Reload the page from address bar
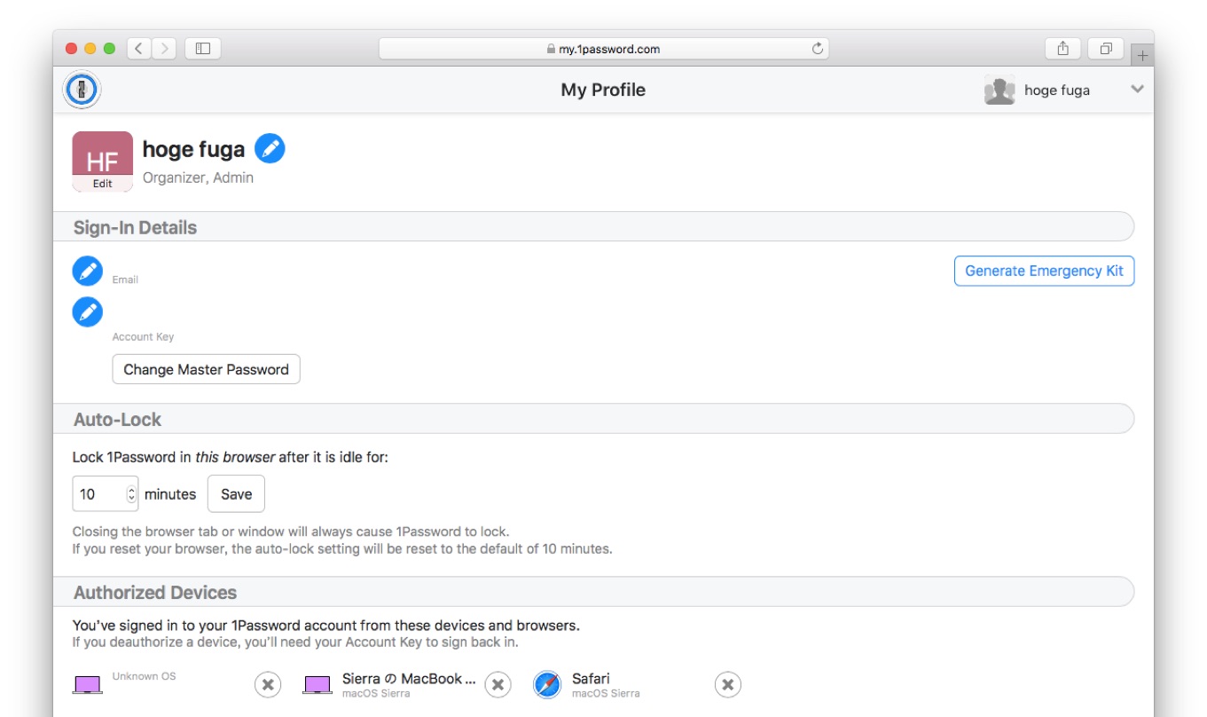This screenshot has width=1207, height=717. point(818,49)
